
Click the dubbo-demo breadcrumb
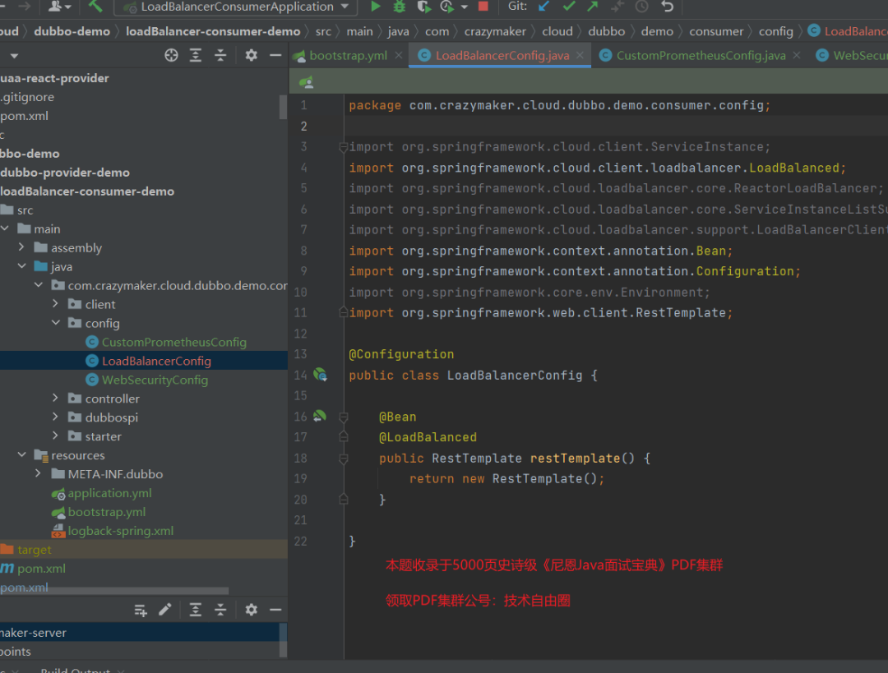point(72,31)
